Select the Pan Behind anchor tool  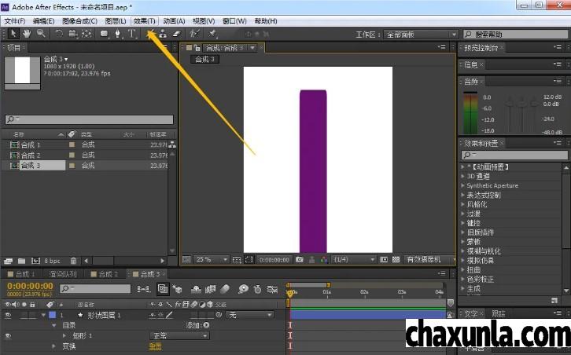tap(87, 34)
